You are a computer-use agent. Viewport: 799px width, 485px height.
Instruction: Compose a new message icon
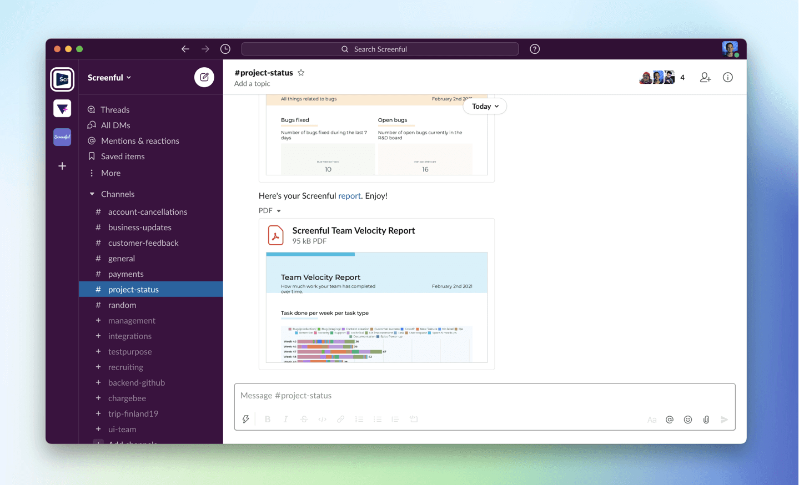tap(204, 77)
